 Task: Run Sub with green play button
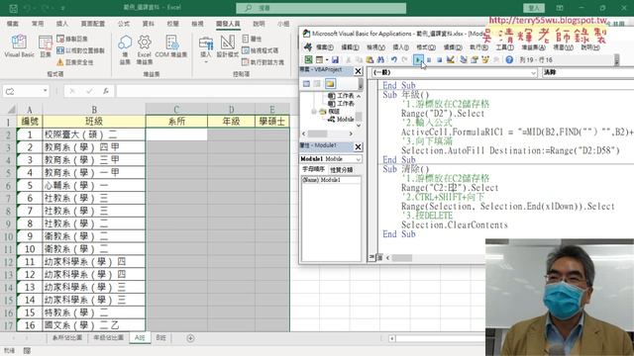point(418,59)
